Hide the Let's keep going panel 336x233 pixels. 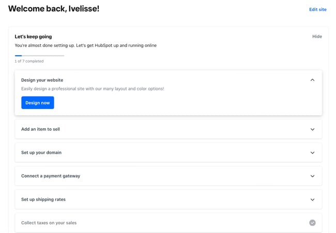(317, 37)
